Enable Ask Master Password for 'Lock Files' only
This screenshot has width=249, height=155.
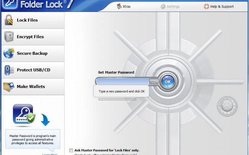coord(71,150)
